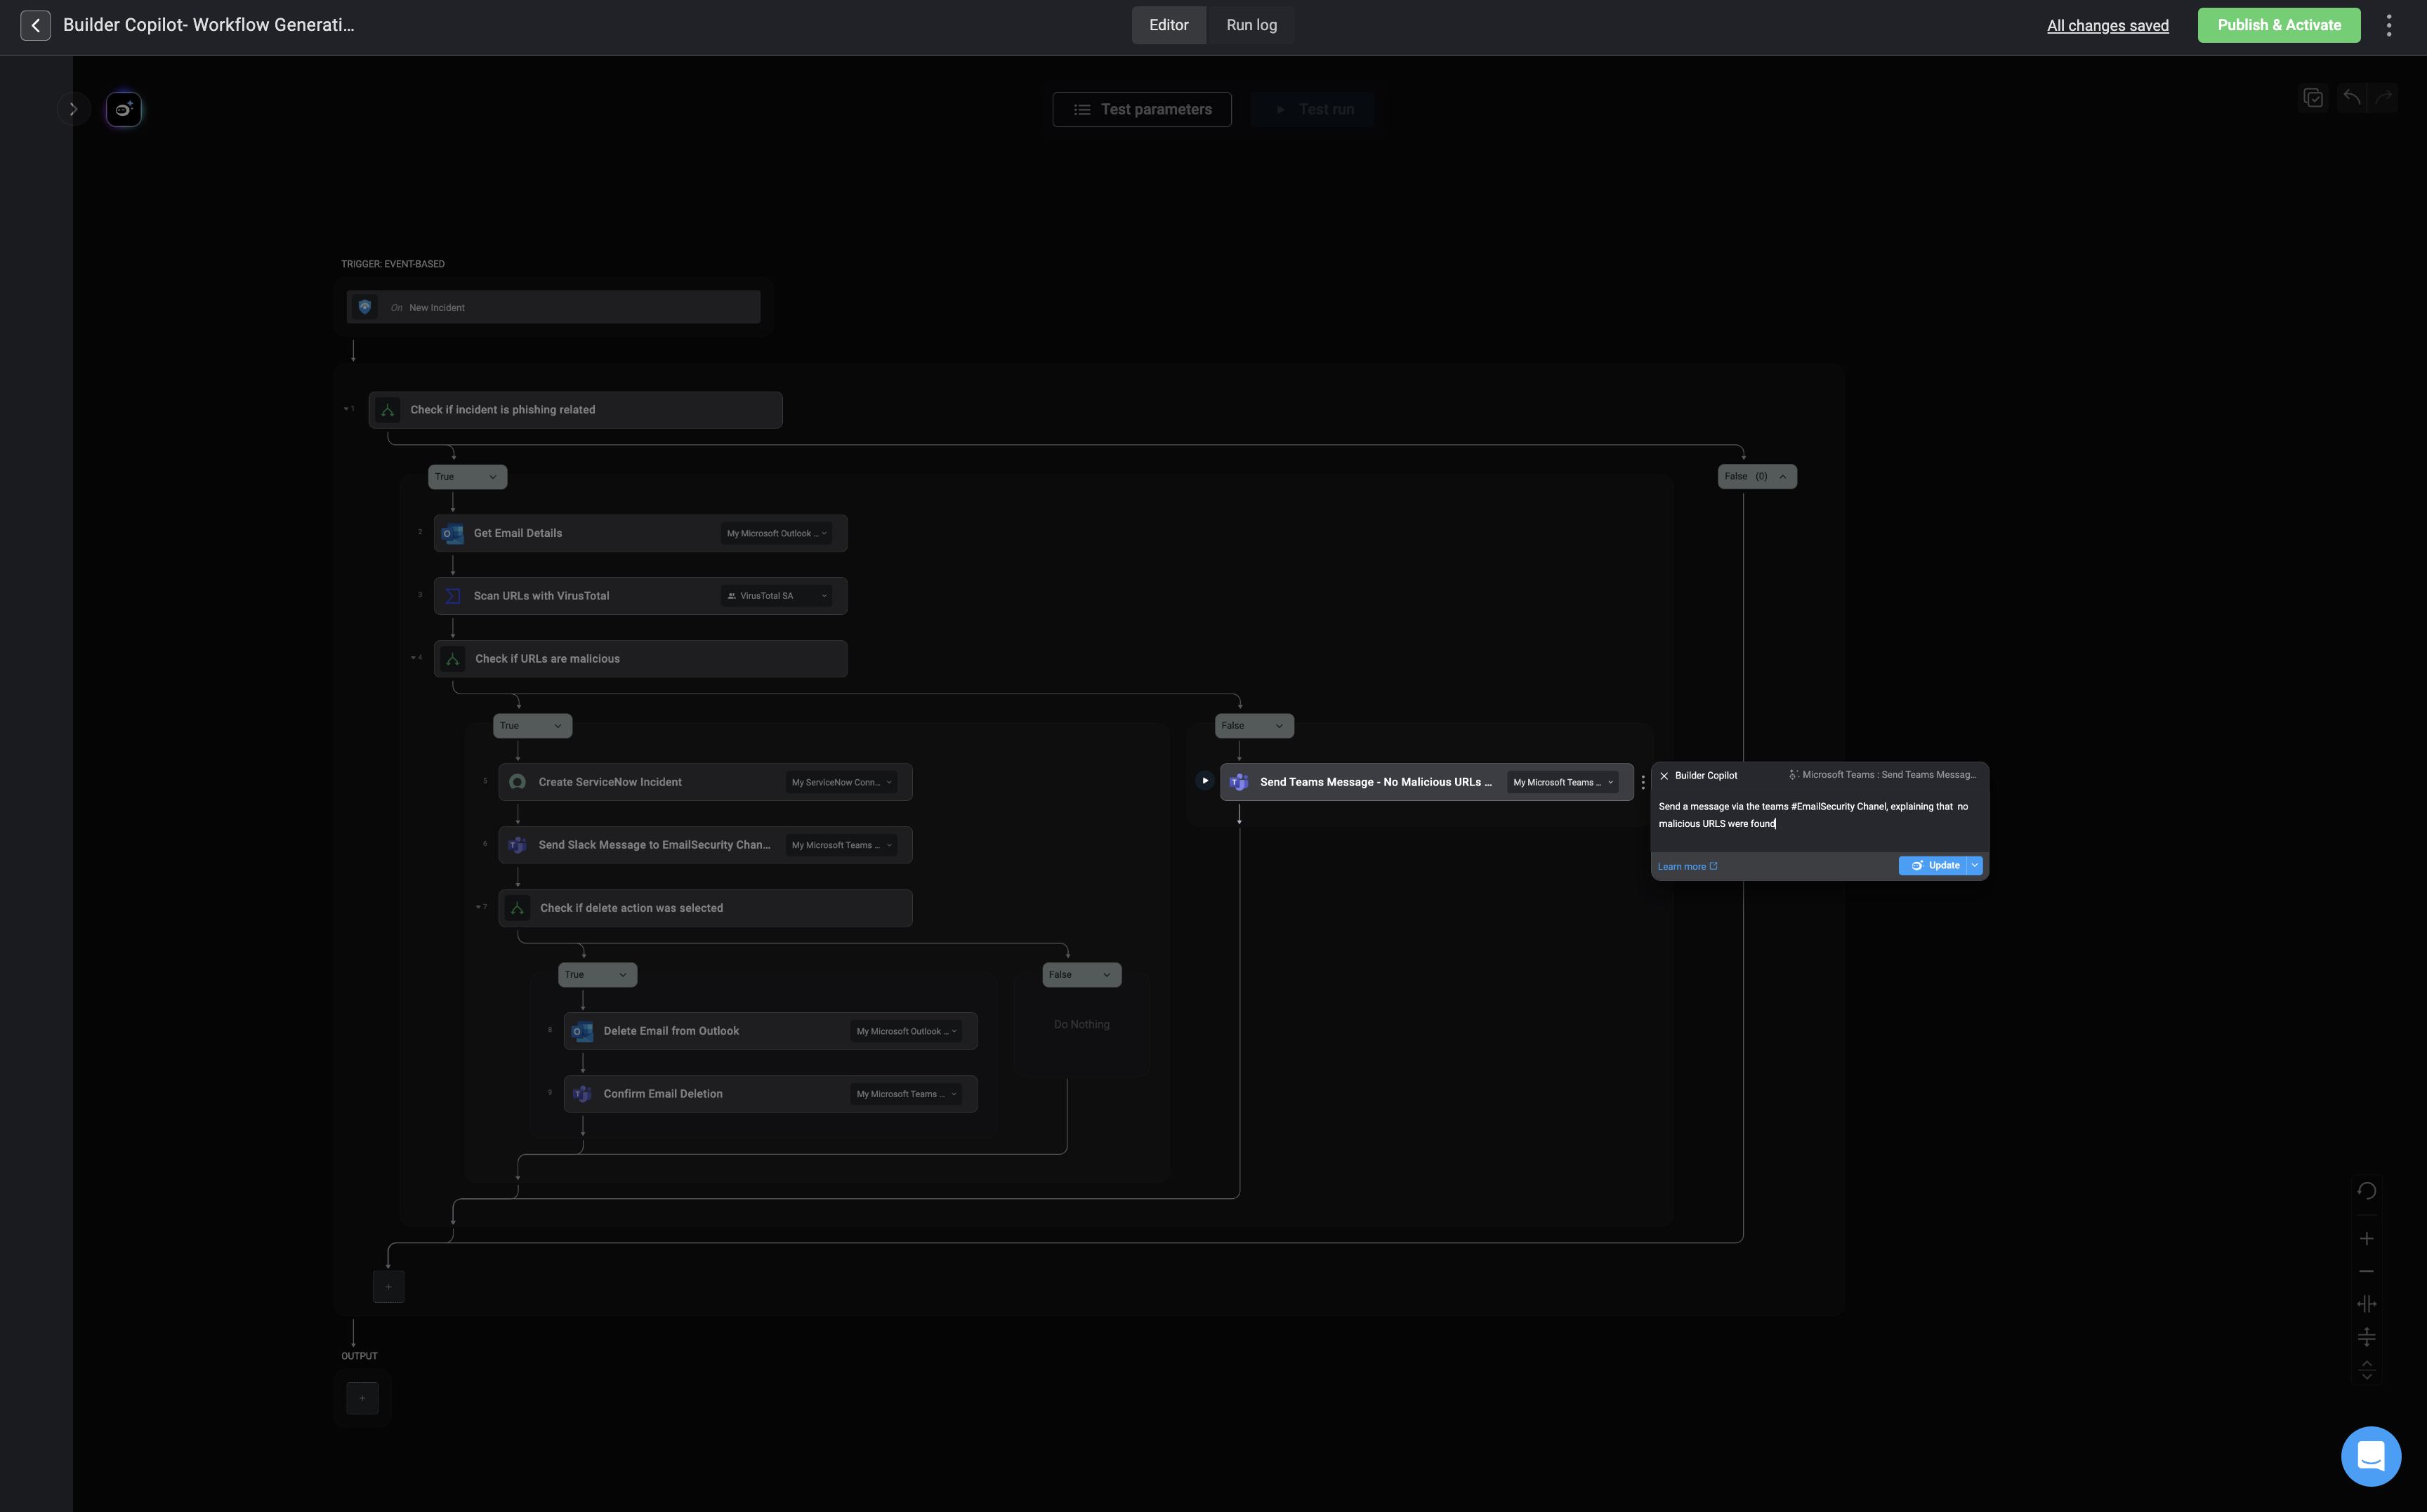
Task: Run the Send Teams Message step
Action: point(1204,781)
